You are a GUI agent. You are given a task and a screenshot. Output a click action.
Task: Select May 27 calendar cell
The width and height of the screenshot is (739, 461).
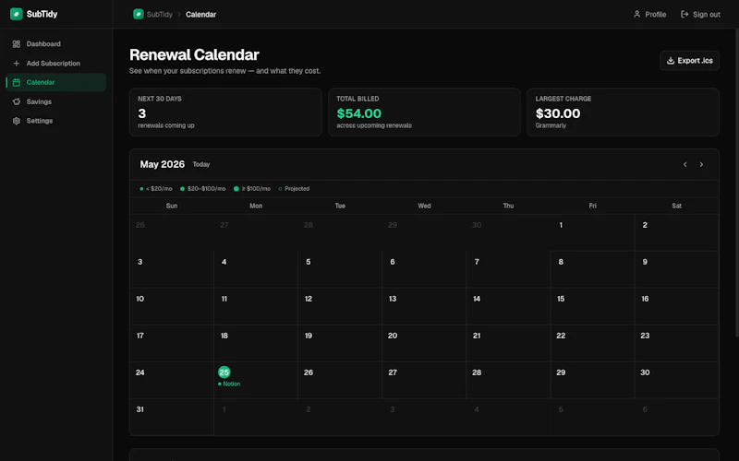pyautogui.click(x=424, y=380)
